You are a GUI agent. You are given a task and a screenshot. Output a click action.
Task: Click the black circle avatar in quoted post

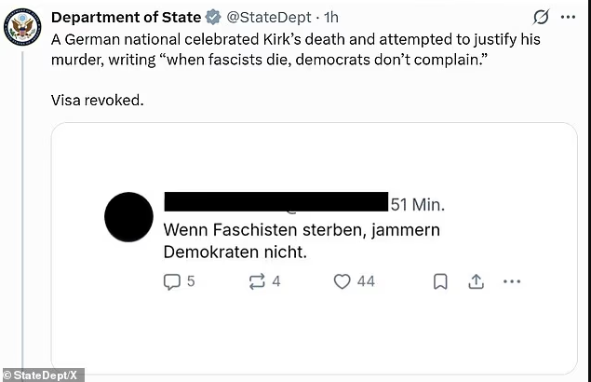pos(128,216)
